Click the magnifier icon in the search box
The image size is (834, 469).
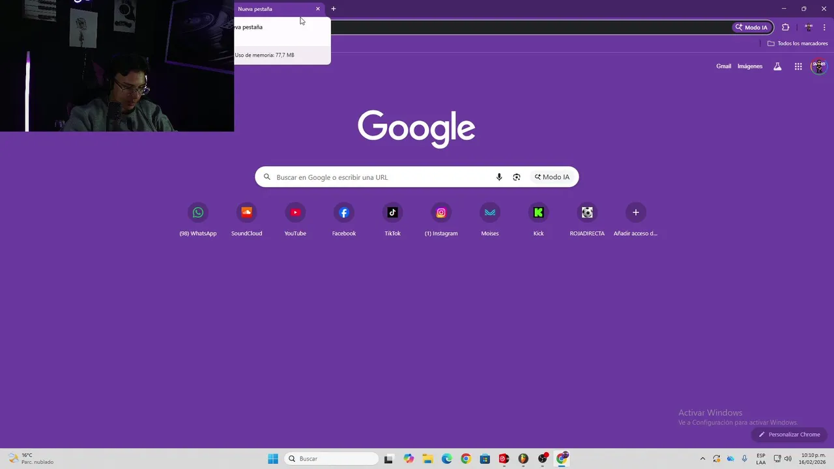[x=266, y=177]
